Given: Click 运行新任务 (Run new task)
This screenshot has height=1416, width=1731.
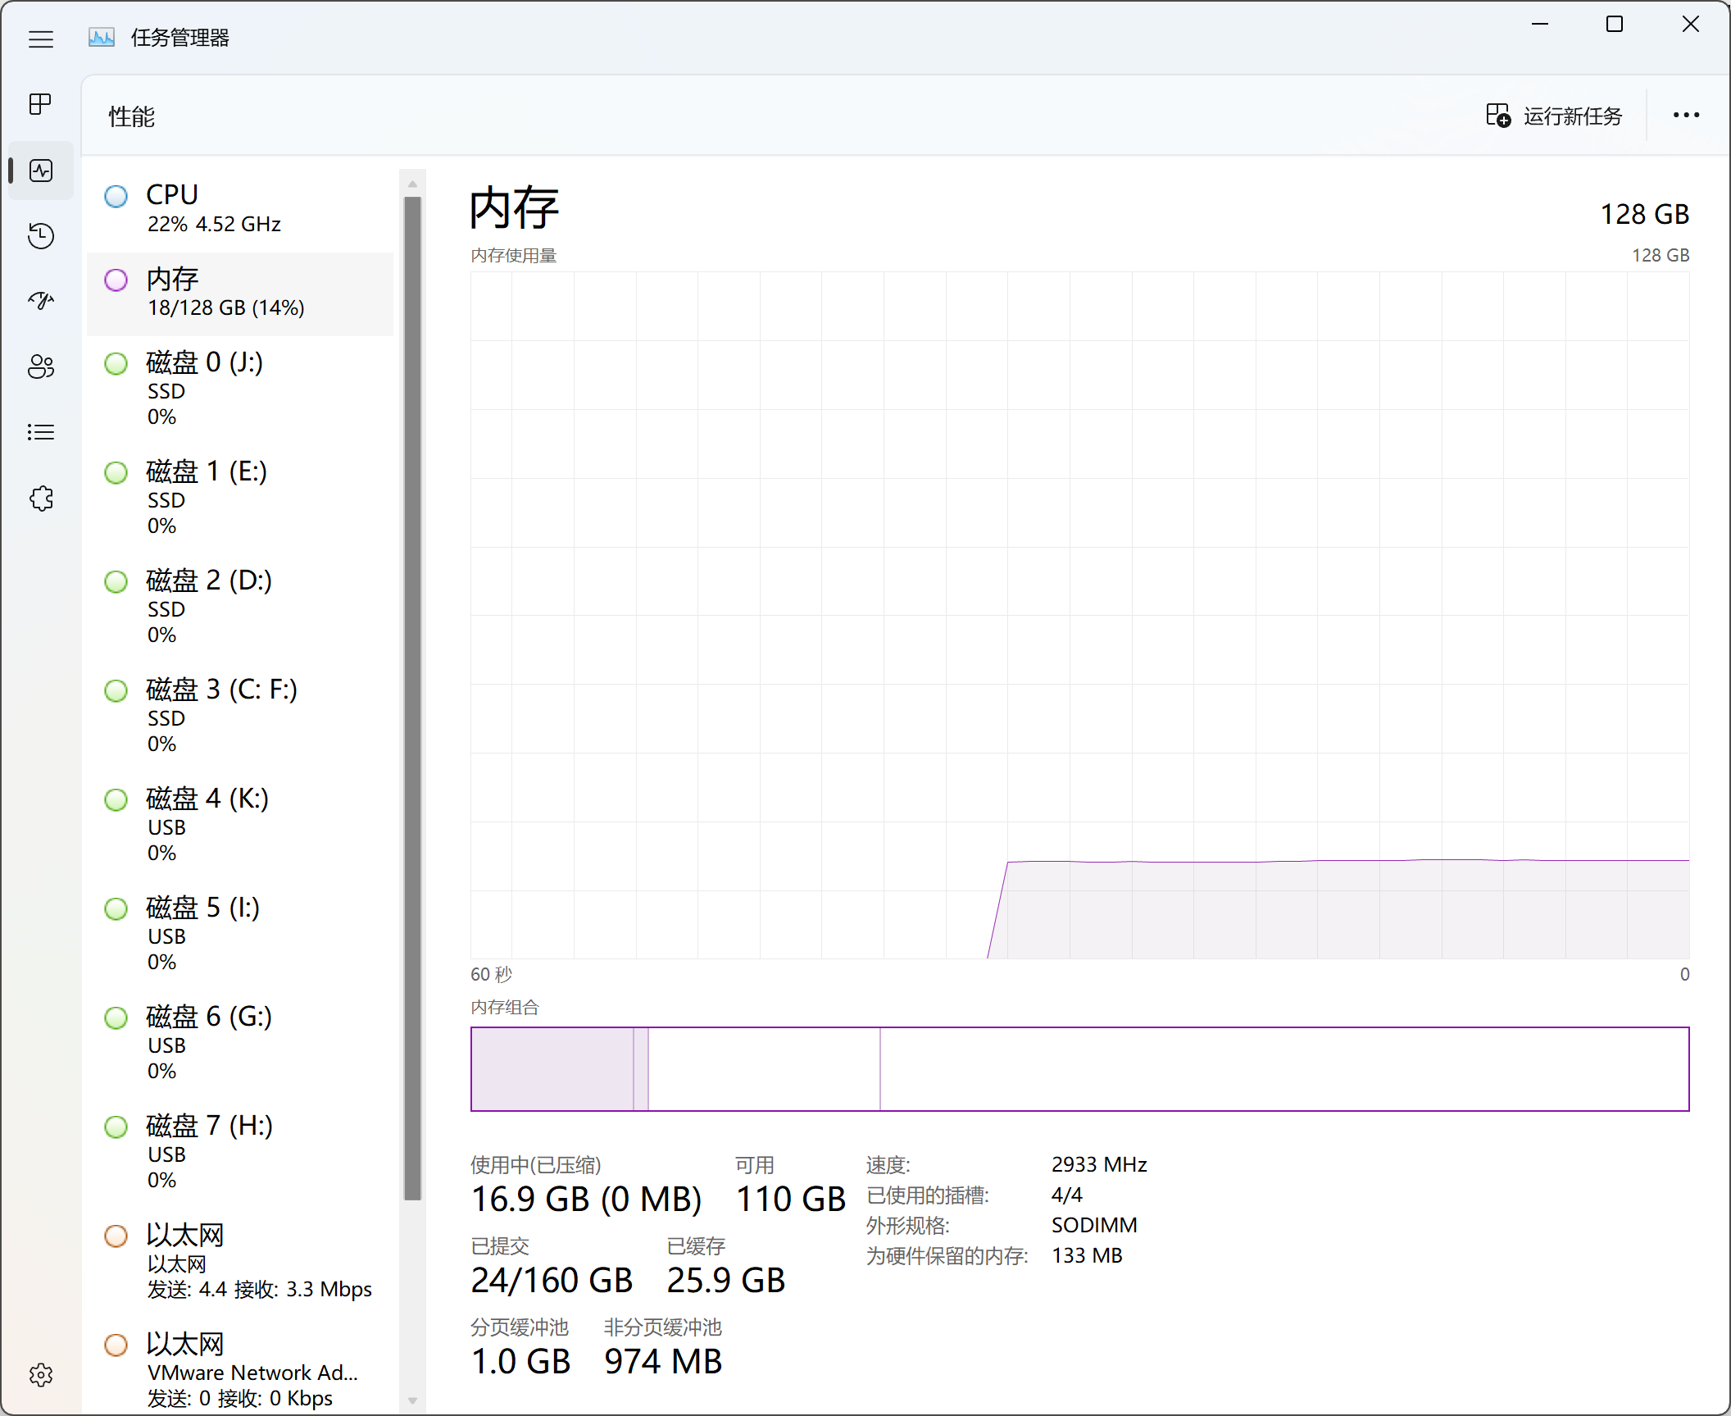Looking at the screenshot, I should point(1555,116).
